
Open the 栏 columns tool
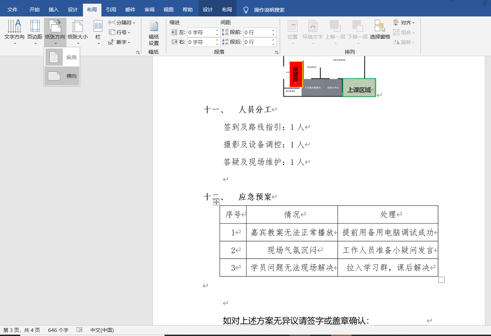(x=98, y=32)
